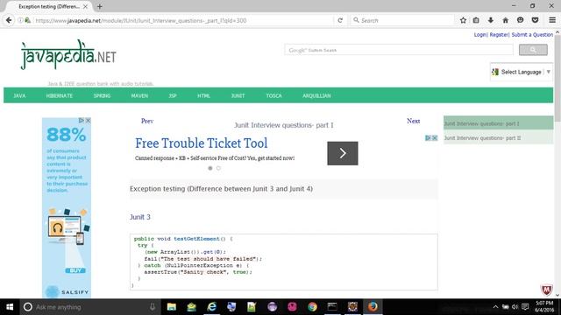Viewport: 561px width, 315px height.
Task: Open the Select Language dropdown
Action: tap(522, 72)
